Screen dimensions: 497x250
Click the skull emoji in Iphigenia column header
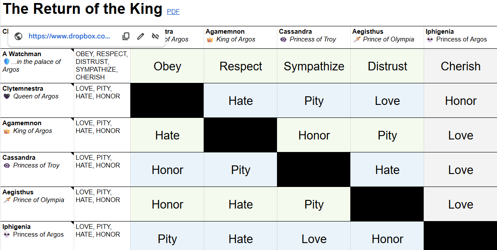tap(430, 39)
